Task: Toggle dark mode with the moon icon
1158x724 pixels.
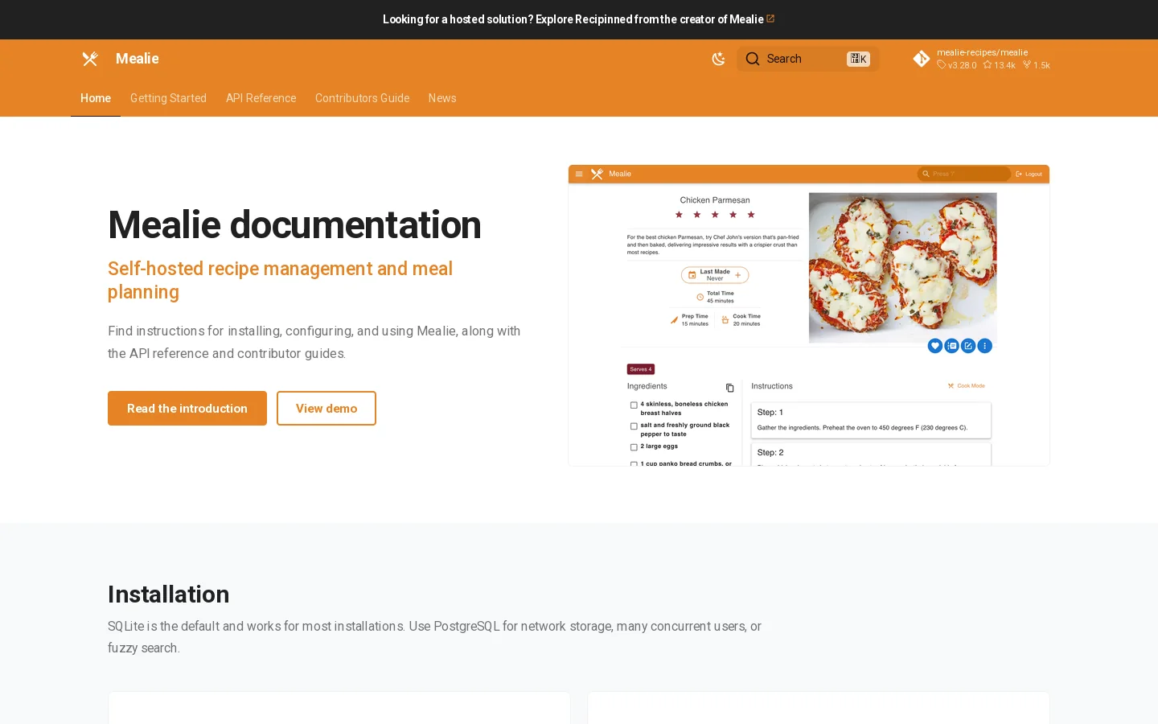Action: 719,59
